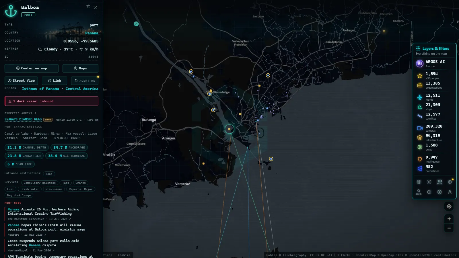Zoom in on the map
This screenshot has width=459, height=258.
[x=449, y=219]
